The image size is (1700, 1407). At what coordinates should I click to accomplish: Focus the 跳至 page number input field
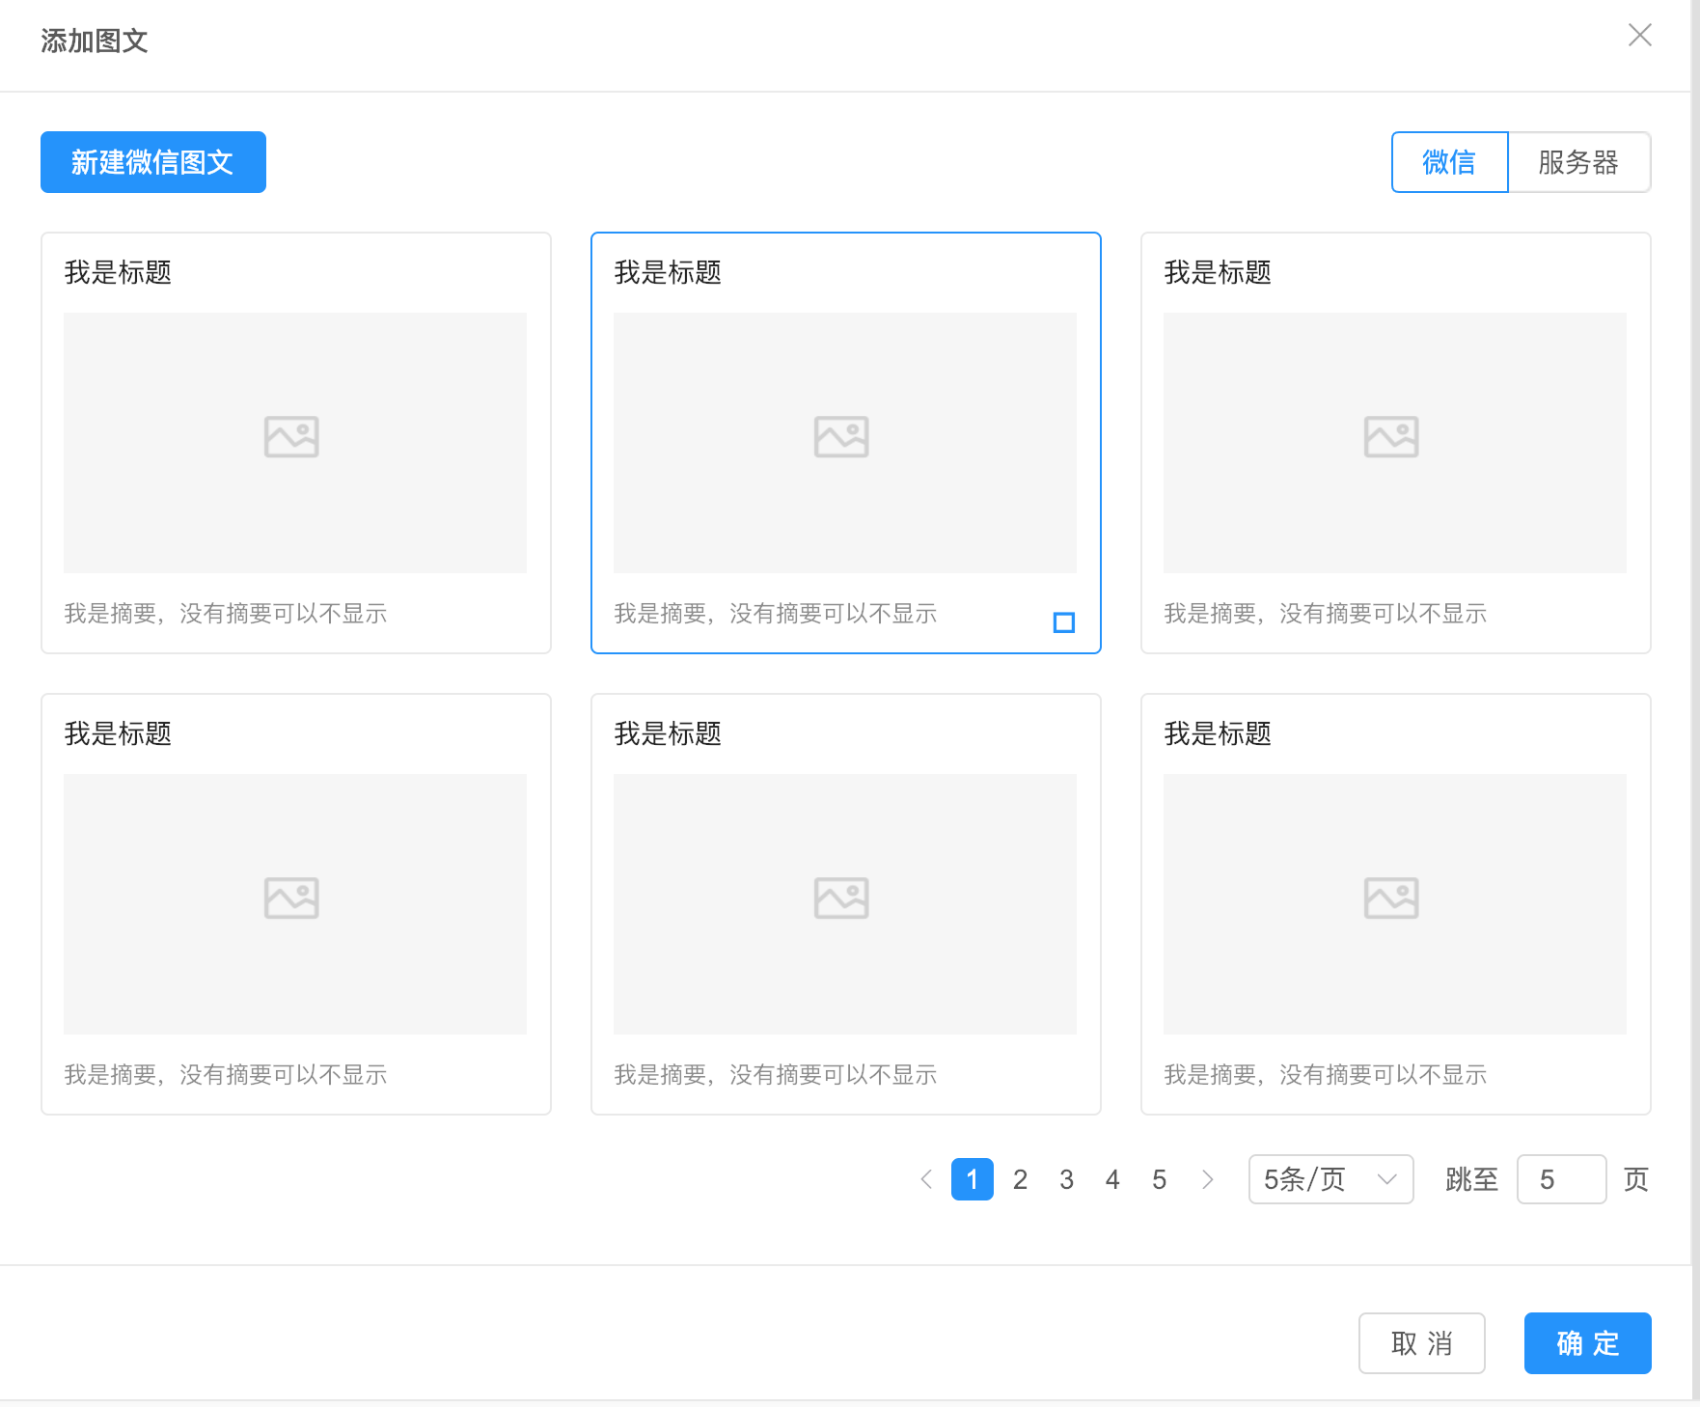coord(1561,1179)
